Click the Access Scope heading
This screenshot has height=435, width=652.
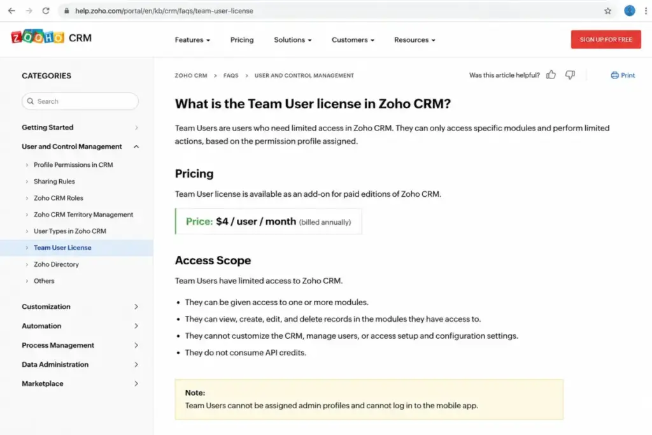213,260
